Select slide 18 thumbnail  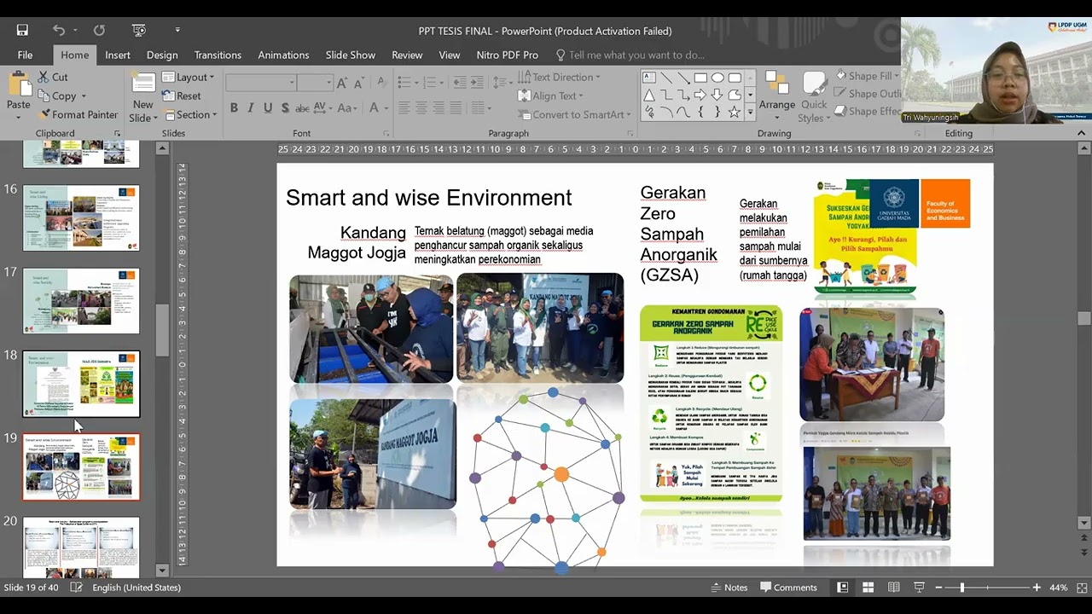click(x=81, y=384)
